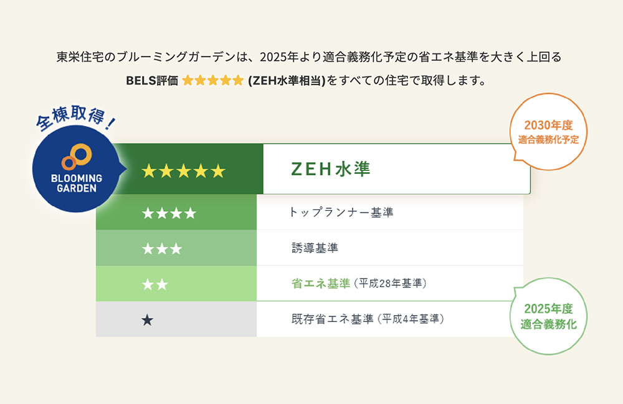Click the 既存省エネ基準 (平成4年基準) row

(x=368, y=319)
